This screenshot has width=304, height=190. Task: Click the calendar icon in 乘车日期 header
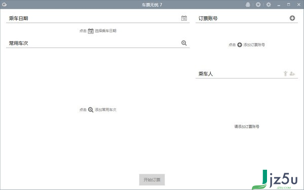[184, 18]
